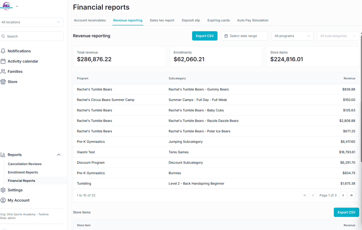This screenshot has height=230, width=362.
Task: Click the Store shop icon
Action: tap(3, 82)
